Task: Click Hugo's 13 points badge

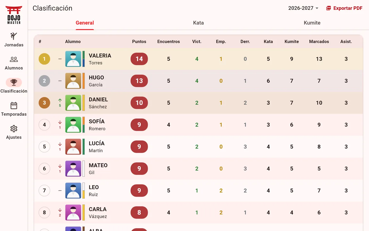Action: tap(139, 81)
